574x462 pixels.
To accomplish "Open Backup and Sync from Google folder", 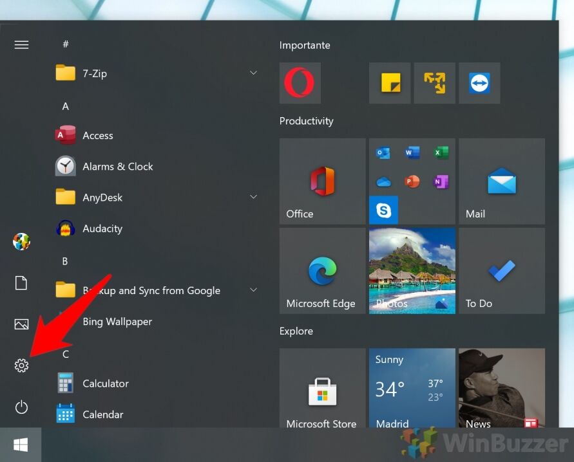I will point(157,291).
